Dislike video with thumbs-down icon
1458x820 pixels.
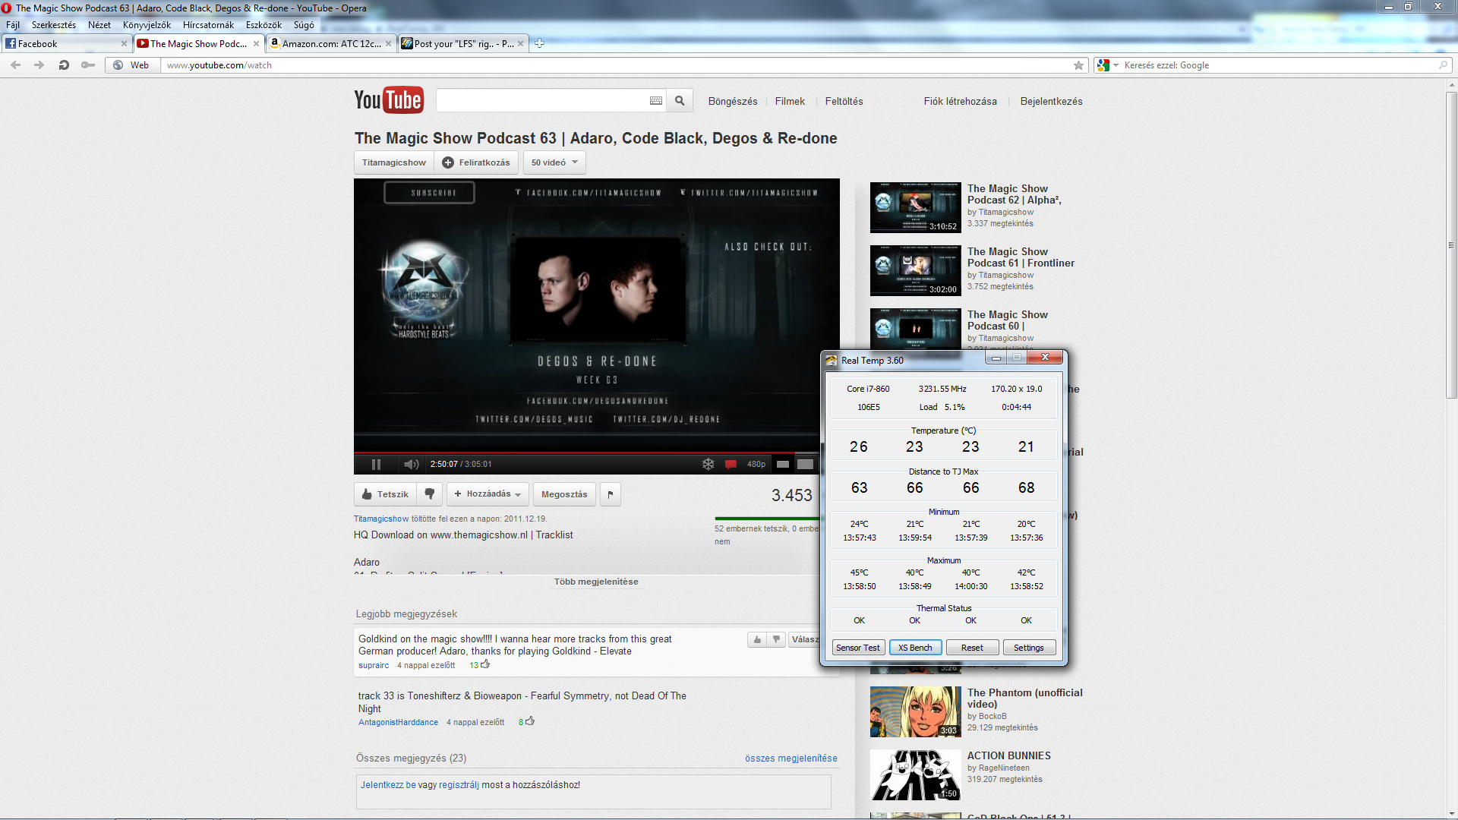(x=430, y=494)
